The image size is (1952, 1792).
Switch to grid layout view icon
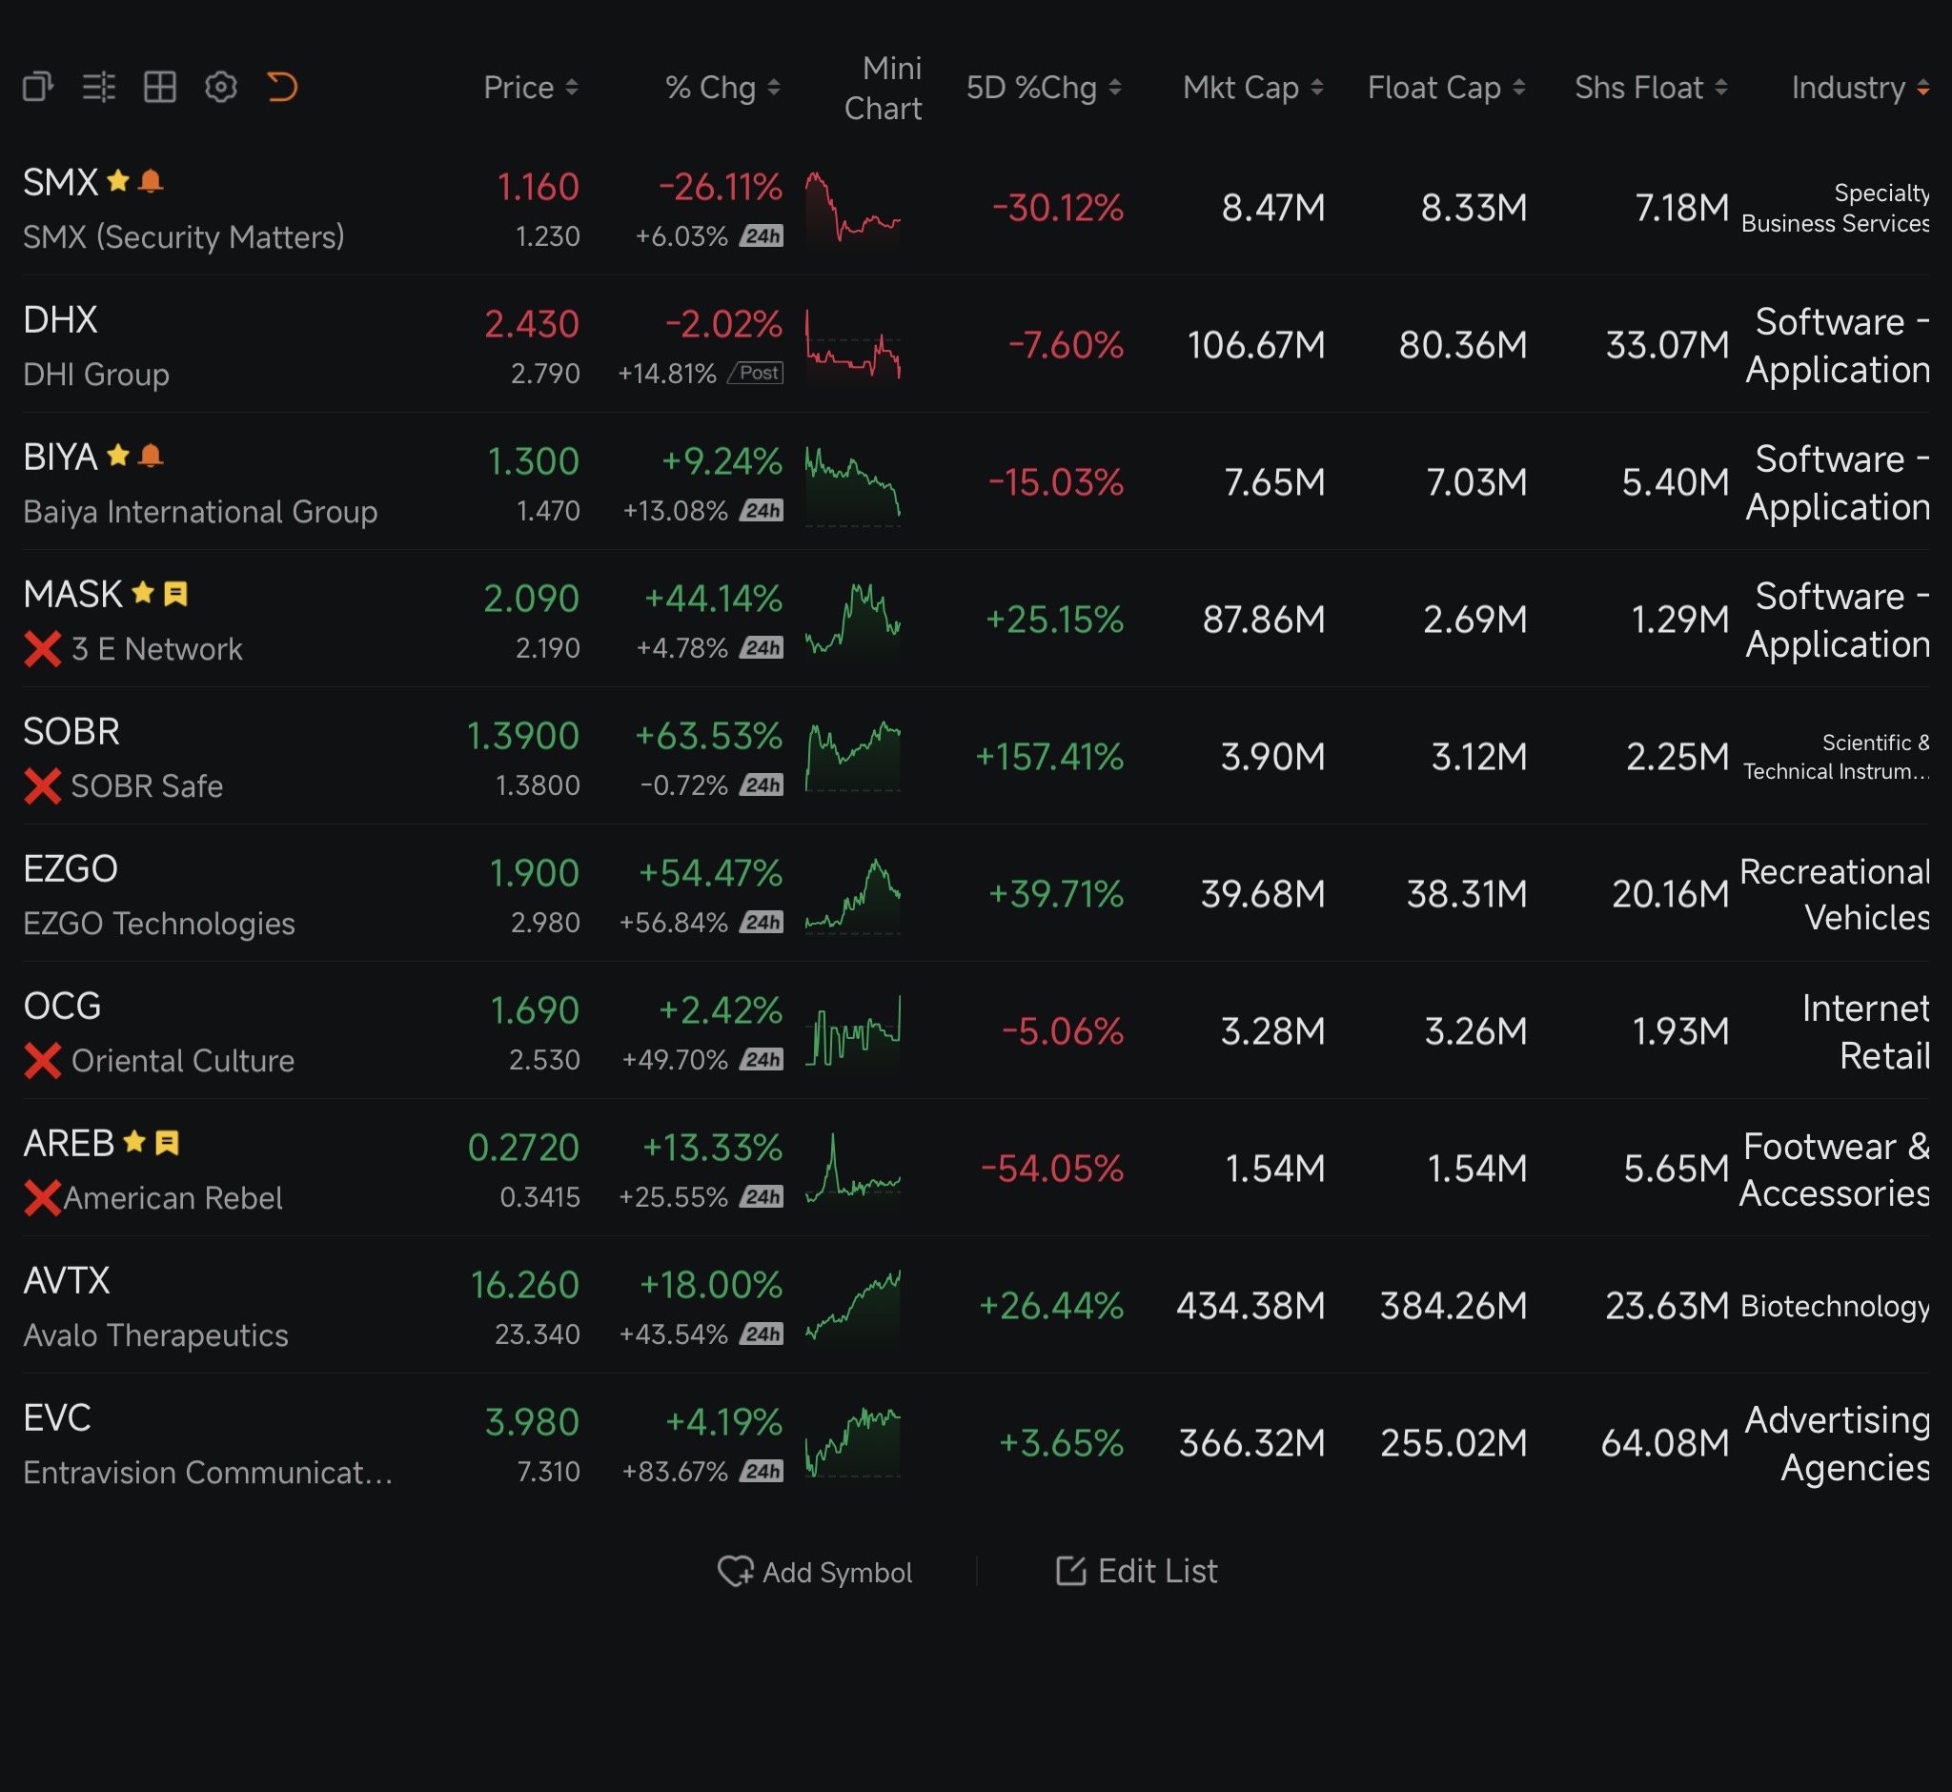[160, 88]
